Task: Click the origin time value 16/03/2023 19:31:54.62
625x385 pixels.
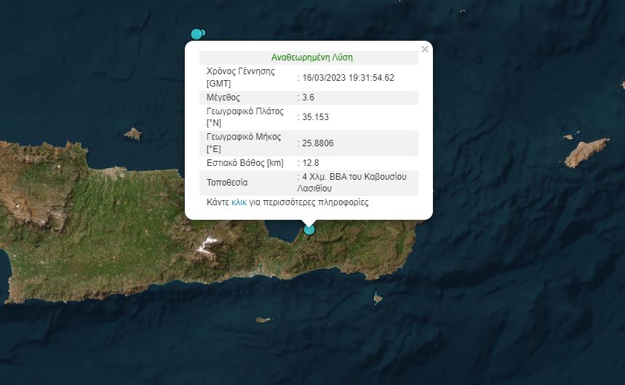Action: [x=348, y=77]
